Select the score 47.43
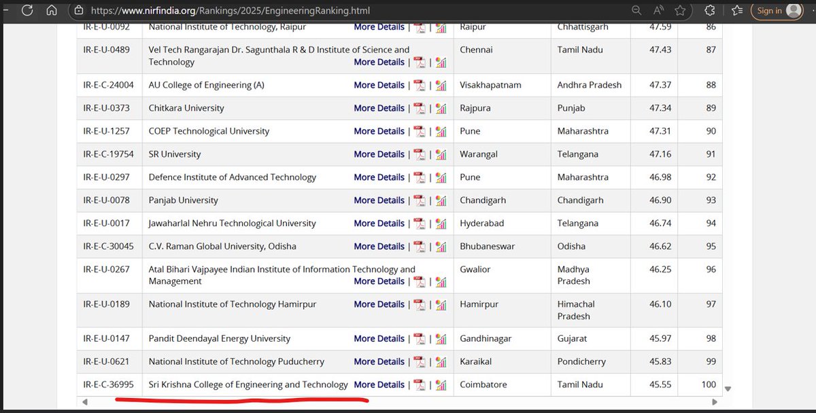816x413 pixels. (660, 50)
